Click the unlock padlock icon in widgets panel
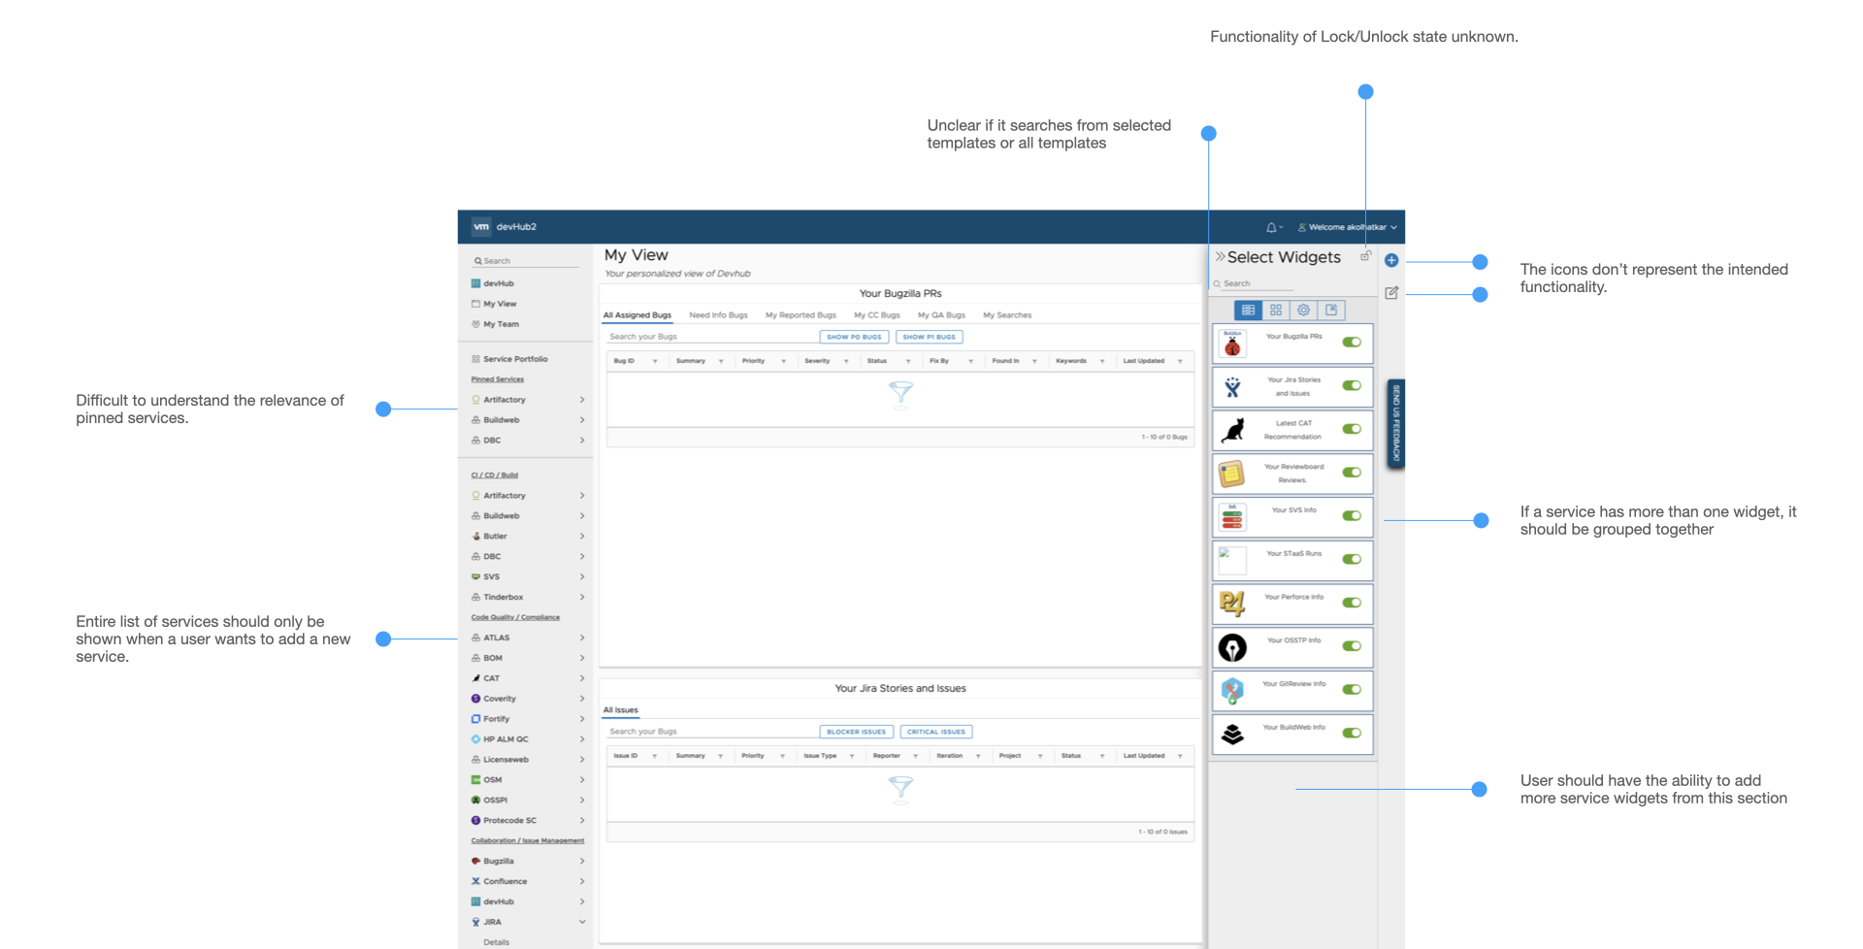The height and width of the screenshot is (949, 1863). [x=1365, y=256]
